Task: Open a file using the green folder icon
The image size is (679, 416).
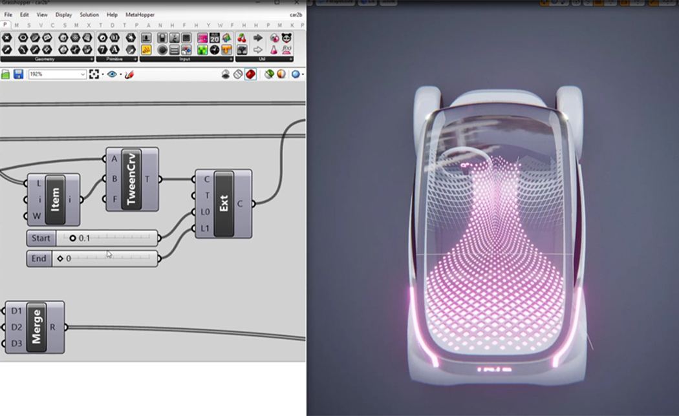Action: click(6, 74)
